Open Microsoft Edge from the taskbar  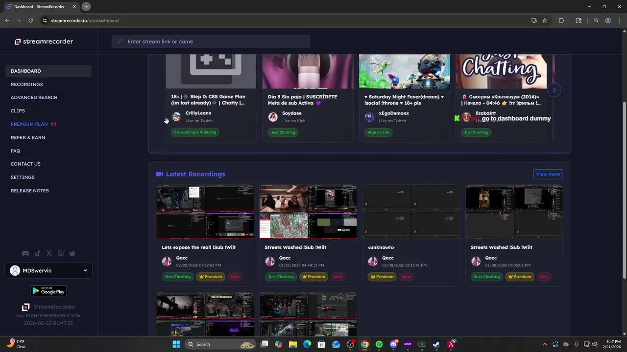point(307,344)
